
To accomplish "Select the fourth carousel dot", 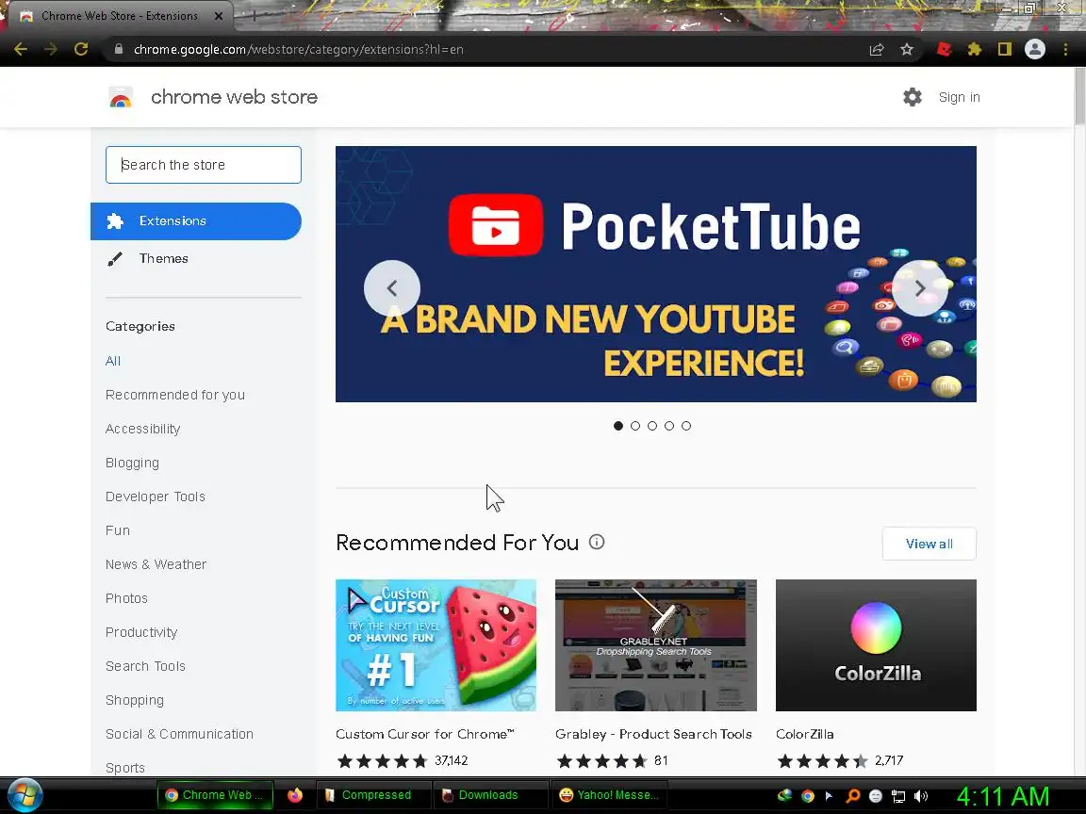I will click(x=669, y=426).
